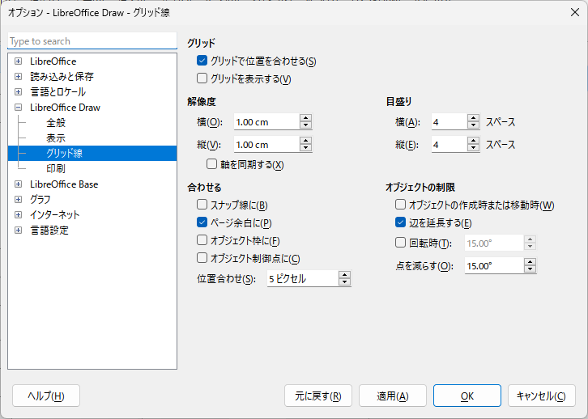
Task: Click 読み込みと保存 label in tree
Action: click(x=62, y=76)
